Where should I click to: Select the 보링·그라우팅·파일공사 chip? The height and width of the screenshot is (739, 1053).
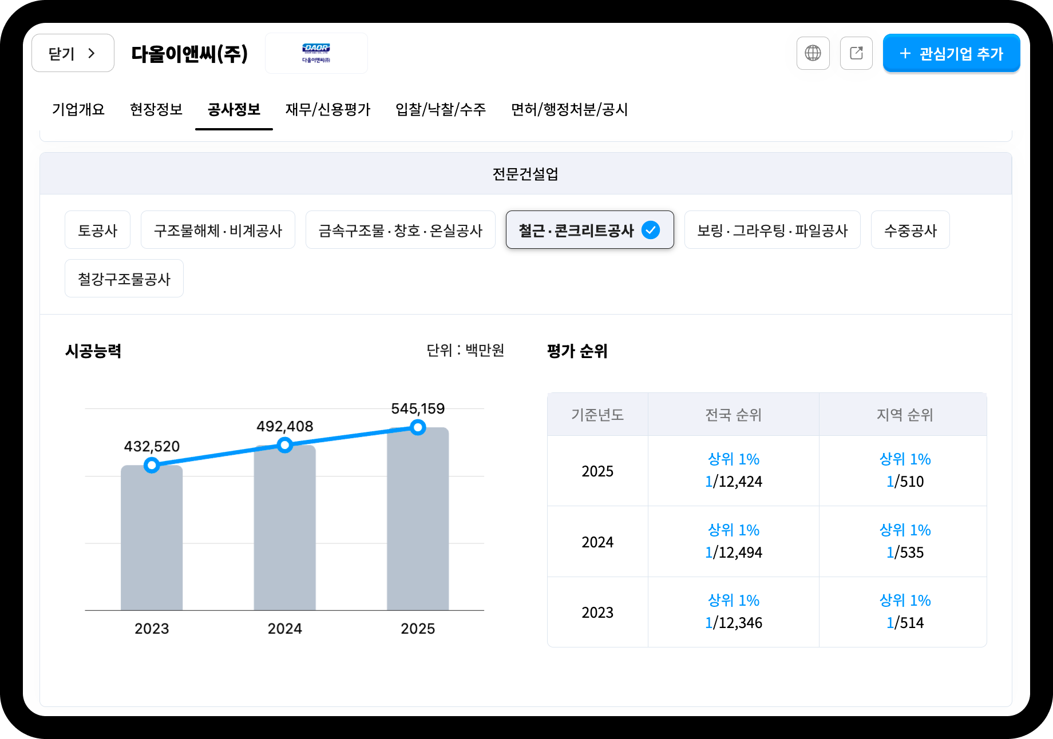click(x=773, y=230)
